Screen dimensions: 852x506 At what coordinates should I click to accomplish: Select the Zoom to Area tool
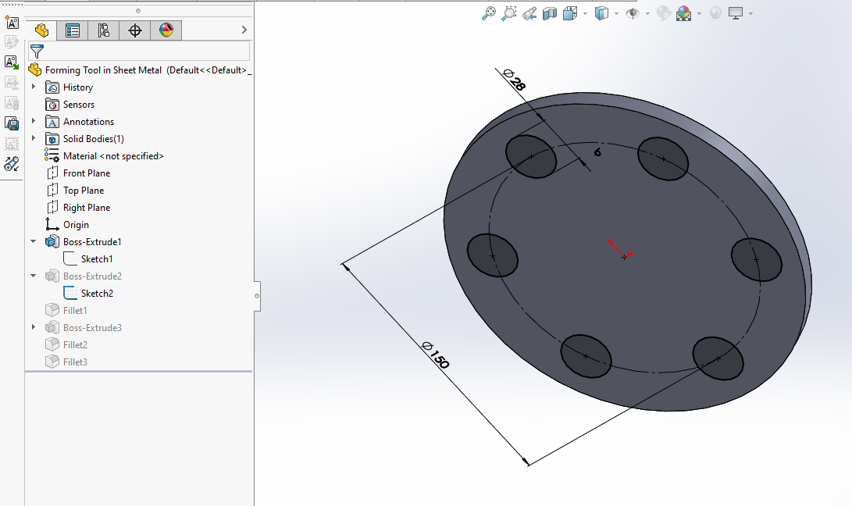pos(509,13)
